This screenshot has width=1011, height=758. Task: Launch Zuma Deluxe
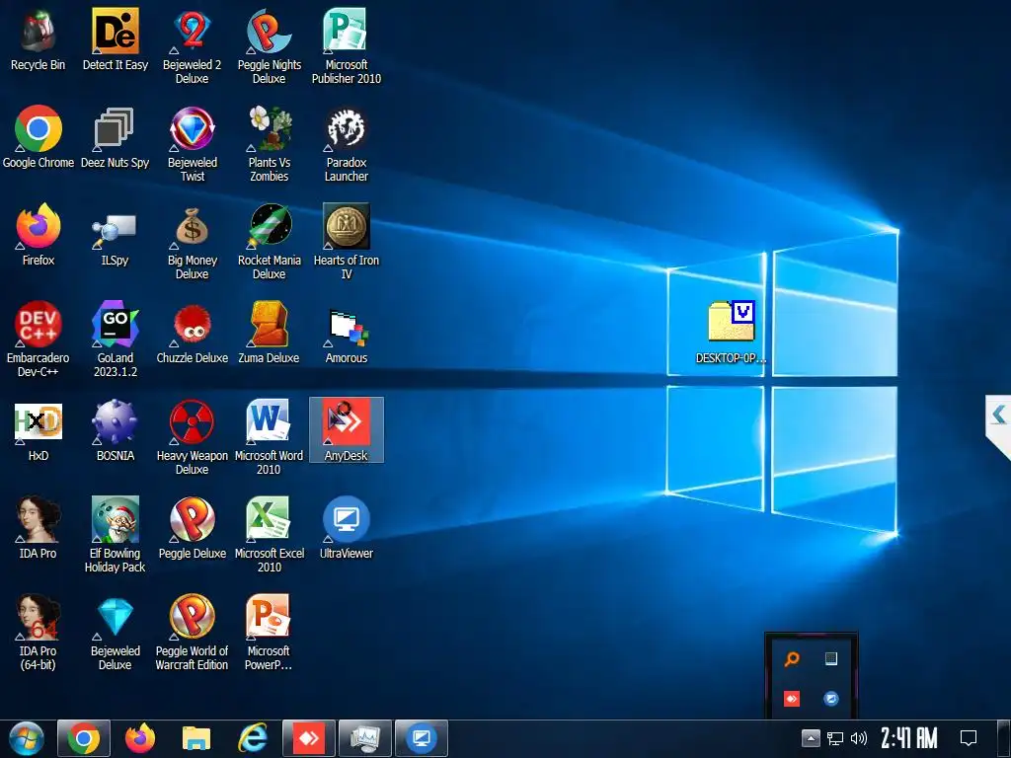pos(269,334)
